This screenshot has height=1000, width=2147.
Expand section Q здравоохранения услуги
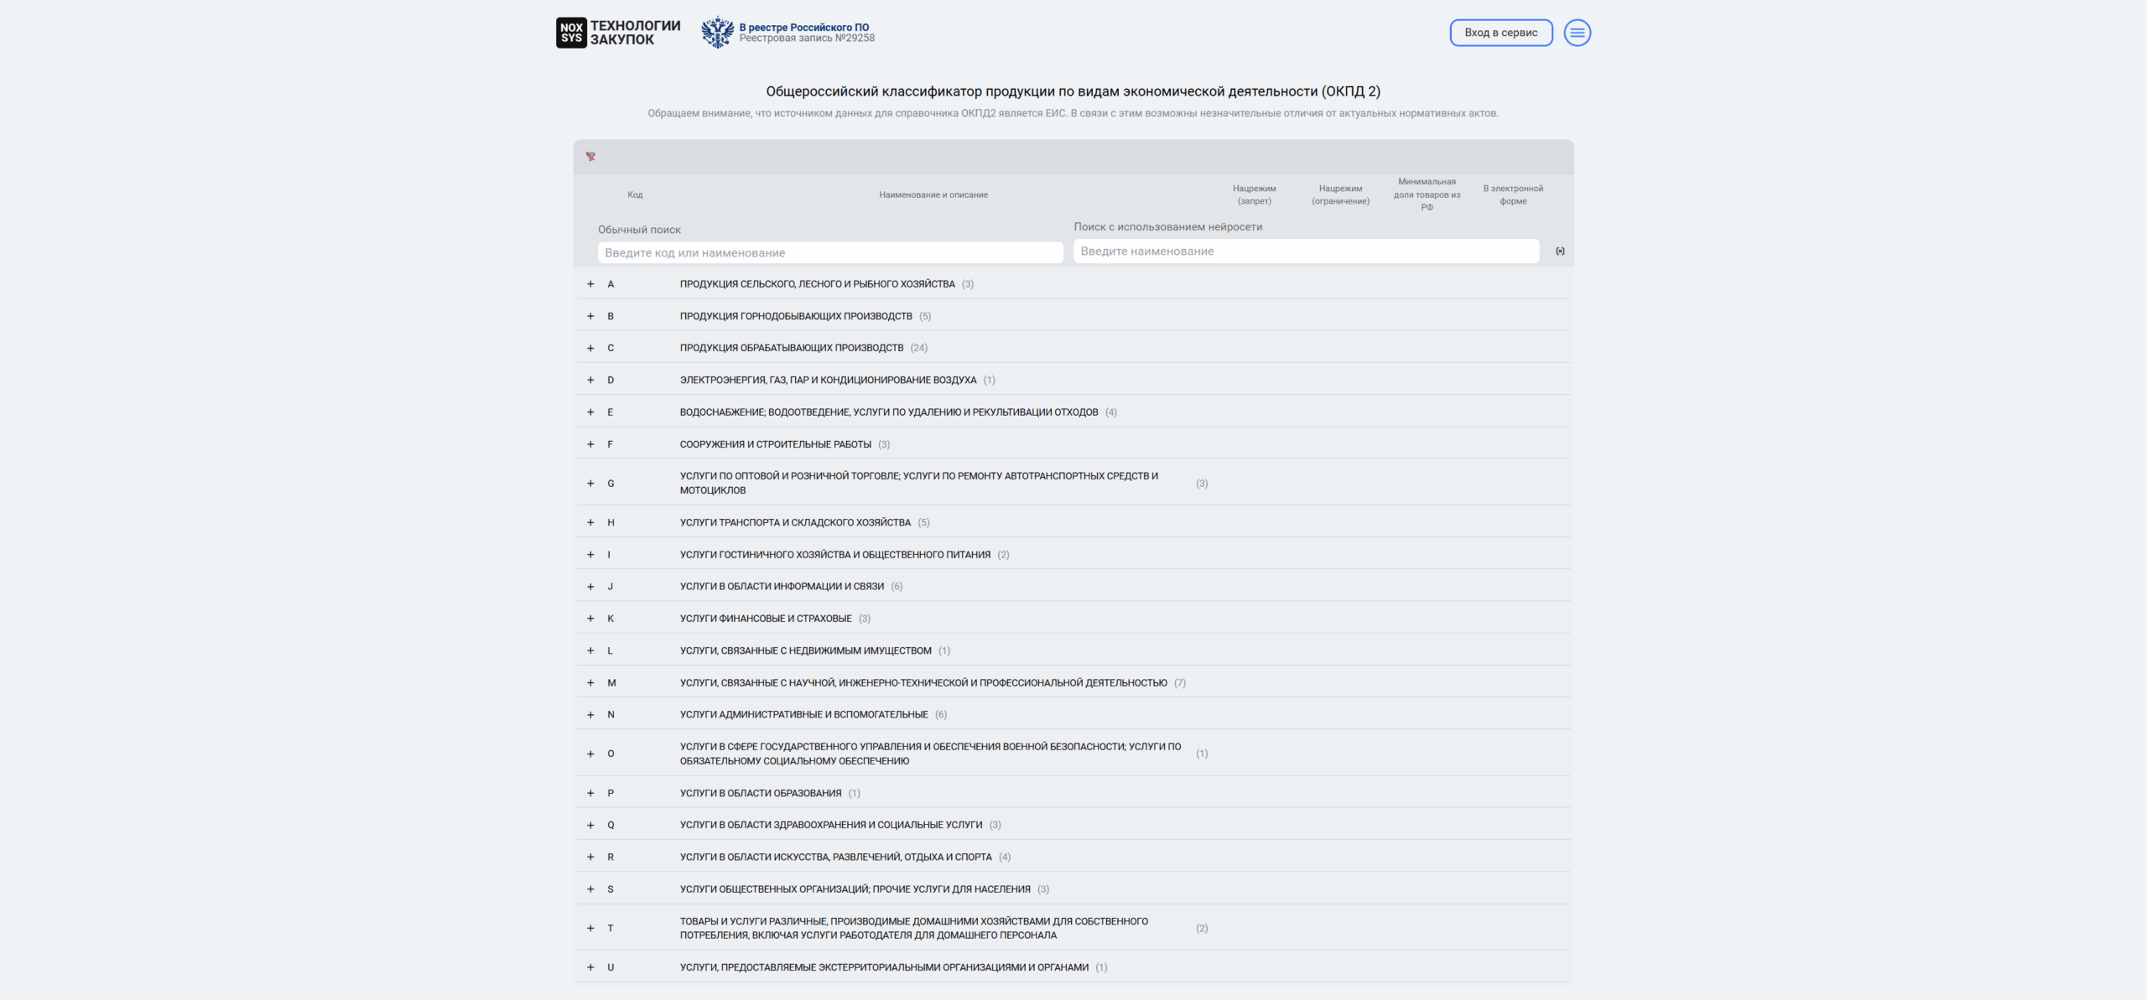click(590, 825)
